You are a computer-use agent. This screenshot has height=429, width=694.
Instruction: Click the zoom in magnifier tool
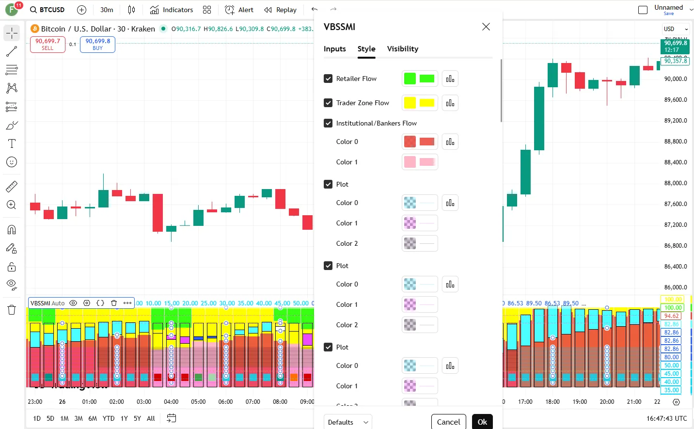(12, 205)
